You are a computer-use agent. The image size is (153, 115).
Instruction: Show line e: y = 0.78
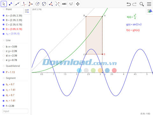[4, 60]
